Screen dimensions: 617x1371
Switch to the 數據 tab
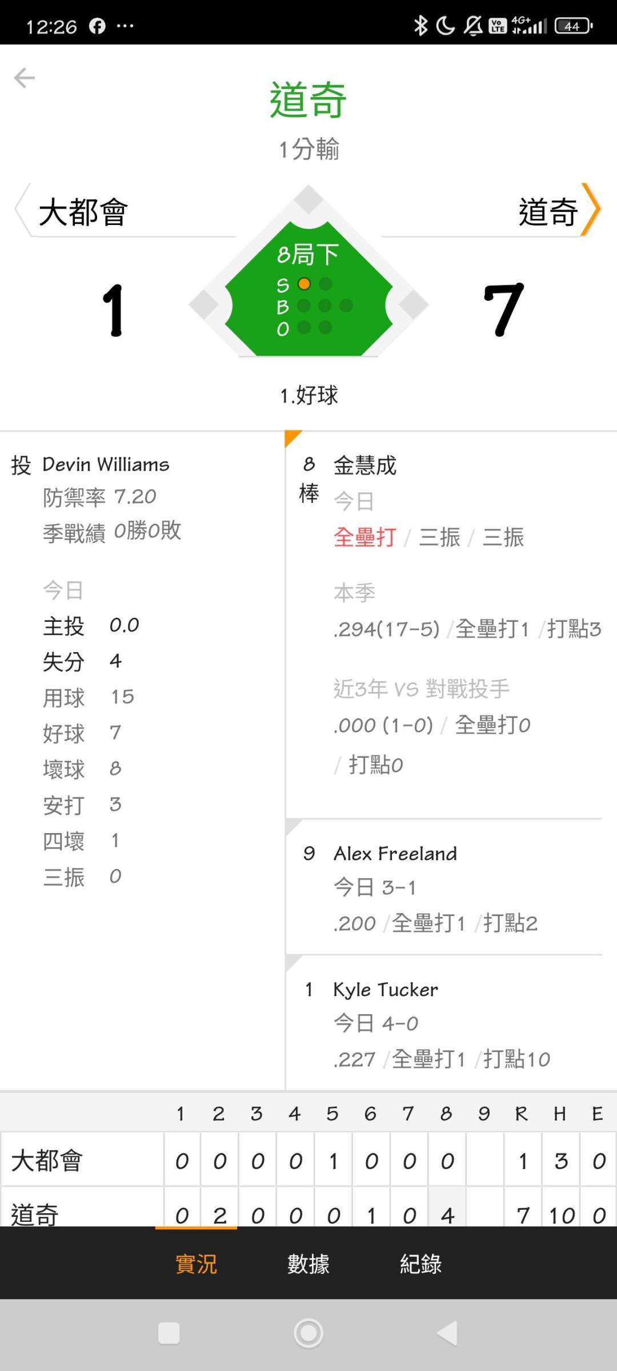[308, 1264]
